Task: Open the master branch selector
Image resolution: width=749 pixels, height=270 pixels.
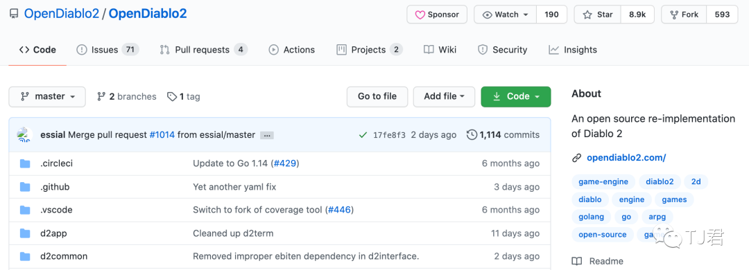Action: point(47,96)
